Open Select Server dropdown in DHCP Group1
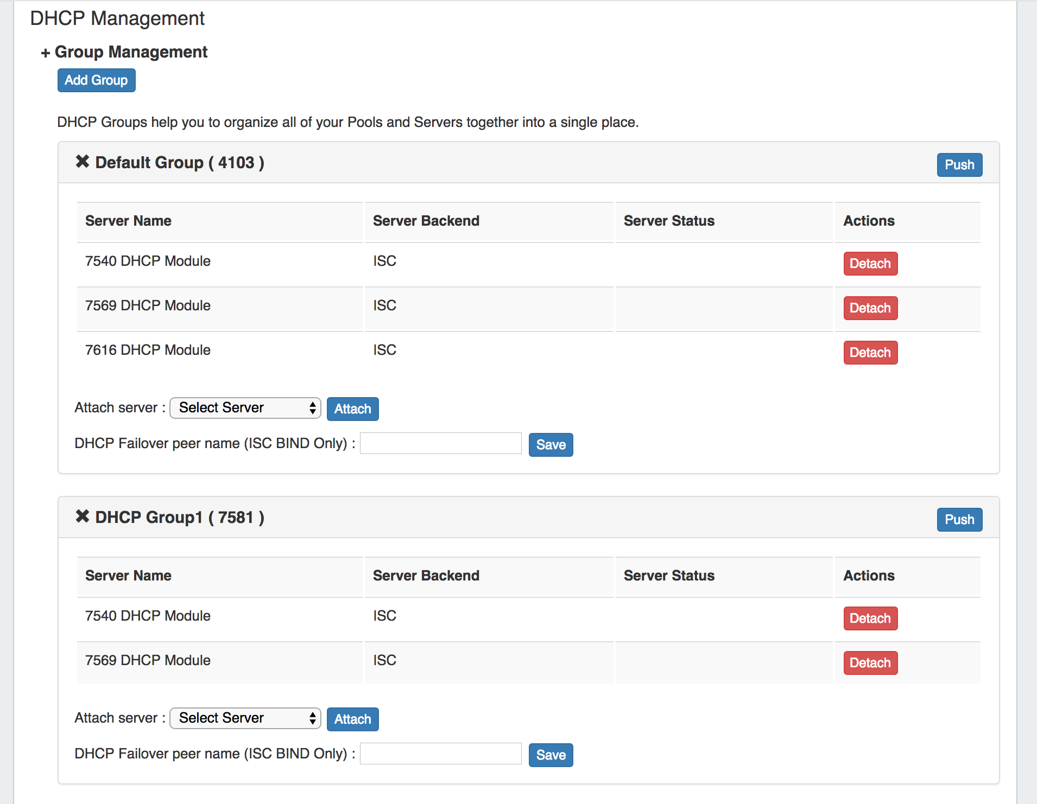The height and width of the screenshot is (804, 1037). click(x=245, y=718)
